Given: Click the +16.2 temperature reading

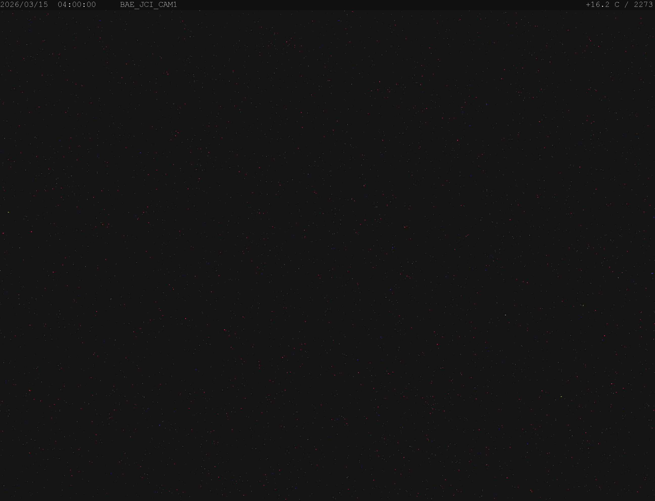Looking at the screenshot, I should coord(598,5).
